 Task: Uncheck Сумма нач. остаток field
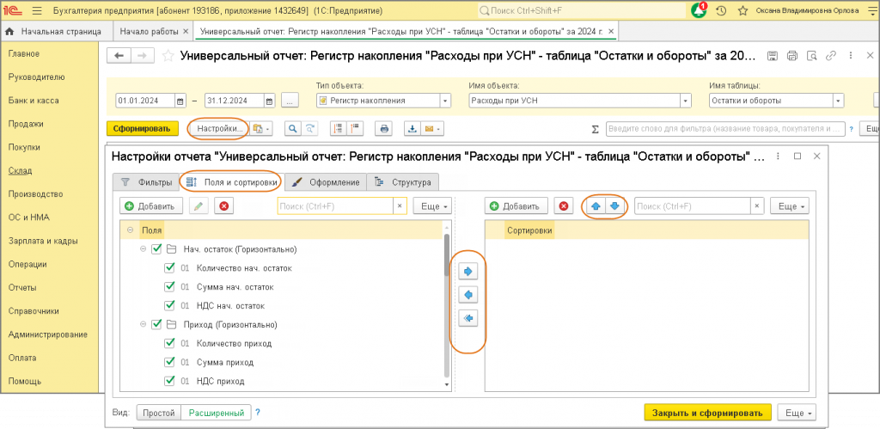169,287
